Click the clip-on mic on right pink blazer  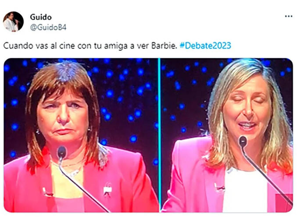pyautogui.click(x=219, y=187)
